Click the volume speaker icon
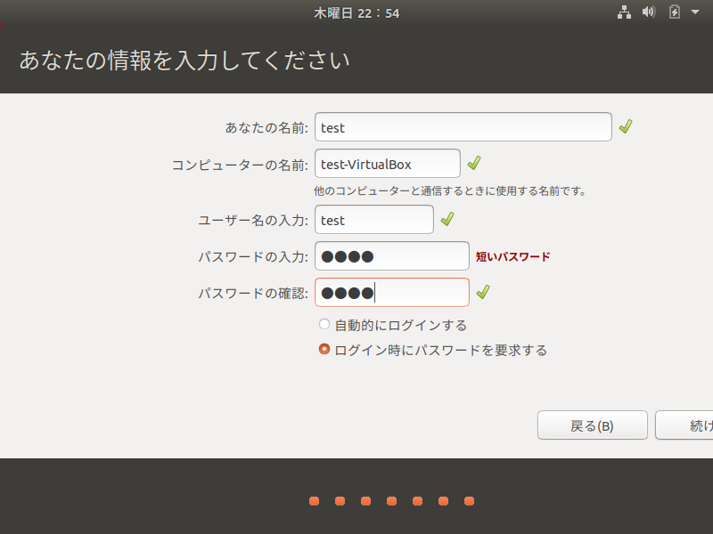The height and width of the screenshot is (534, 713). pyautogui.click(x=649, y=12)
